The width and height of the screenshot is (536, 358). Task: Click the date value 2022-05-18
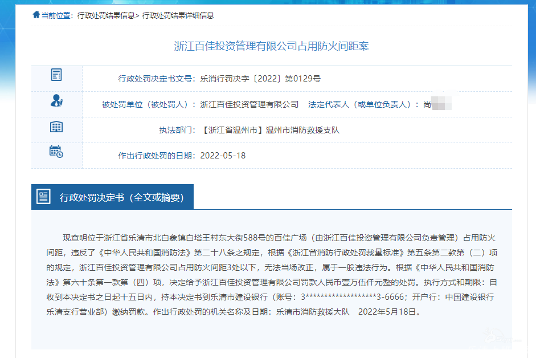point(223,155)
